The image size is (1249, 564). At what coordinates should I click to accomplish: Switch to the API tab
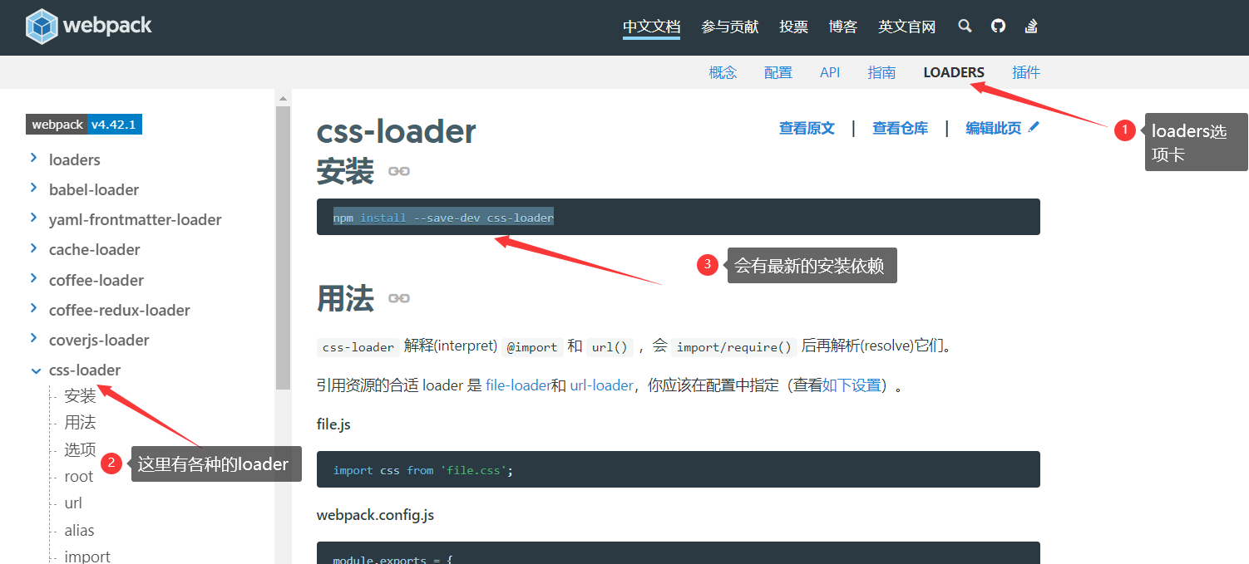point(830,72)
